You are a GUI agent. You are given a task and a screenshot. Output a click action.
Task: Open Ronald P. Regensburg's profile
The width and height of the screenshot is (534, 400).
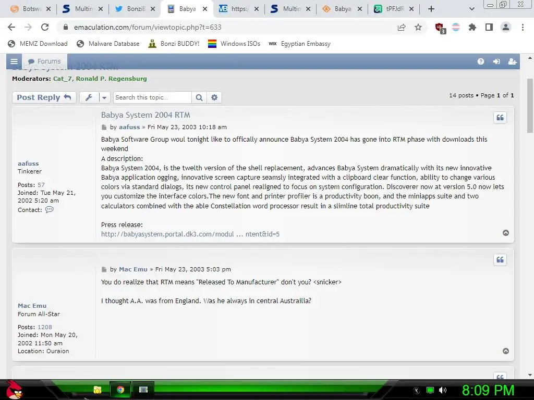[112, 79]
